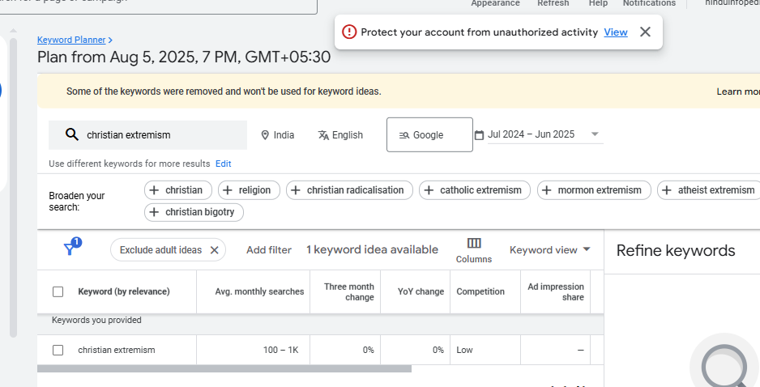Click View link in the protection notice
Image resolution: width=760 pixels, height=387 pixels.
pos(616,32)
